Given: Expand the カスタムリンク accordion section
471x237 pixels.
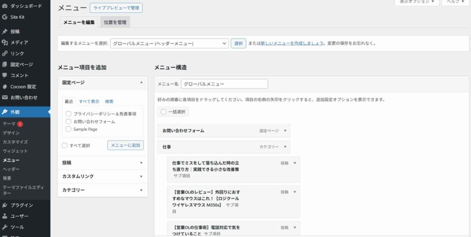Looking at the screenshot, I should (x=103, y=176).
